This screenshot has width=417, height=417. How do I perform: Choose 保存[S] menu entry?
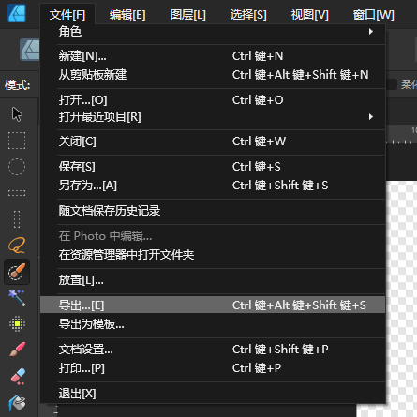[x=213, y=167]
